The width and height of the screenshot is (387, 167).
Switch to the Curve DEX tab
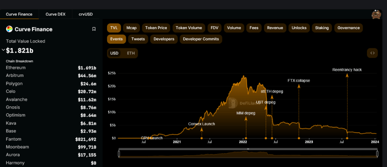[56, 14]
